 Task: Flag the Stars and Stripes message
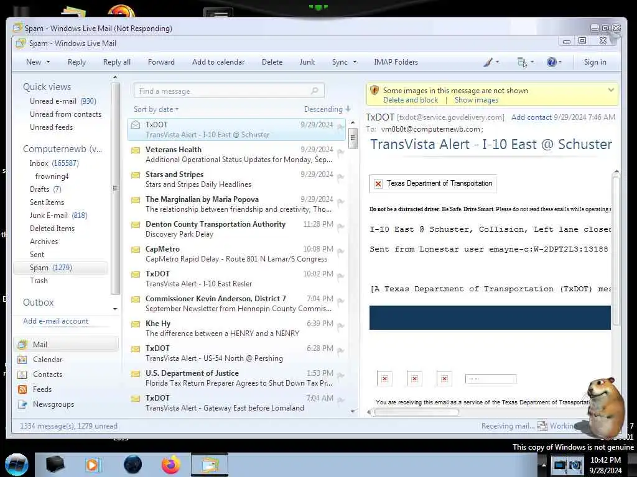340,178
